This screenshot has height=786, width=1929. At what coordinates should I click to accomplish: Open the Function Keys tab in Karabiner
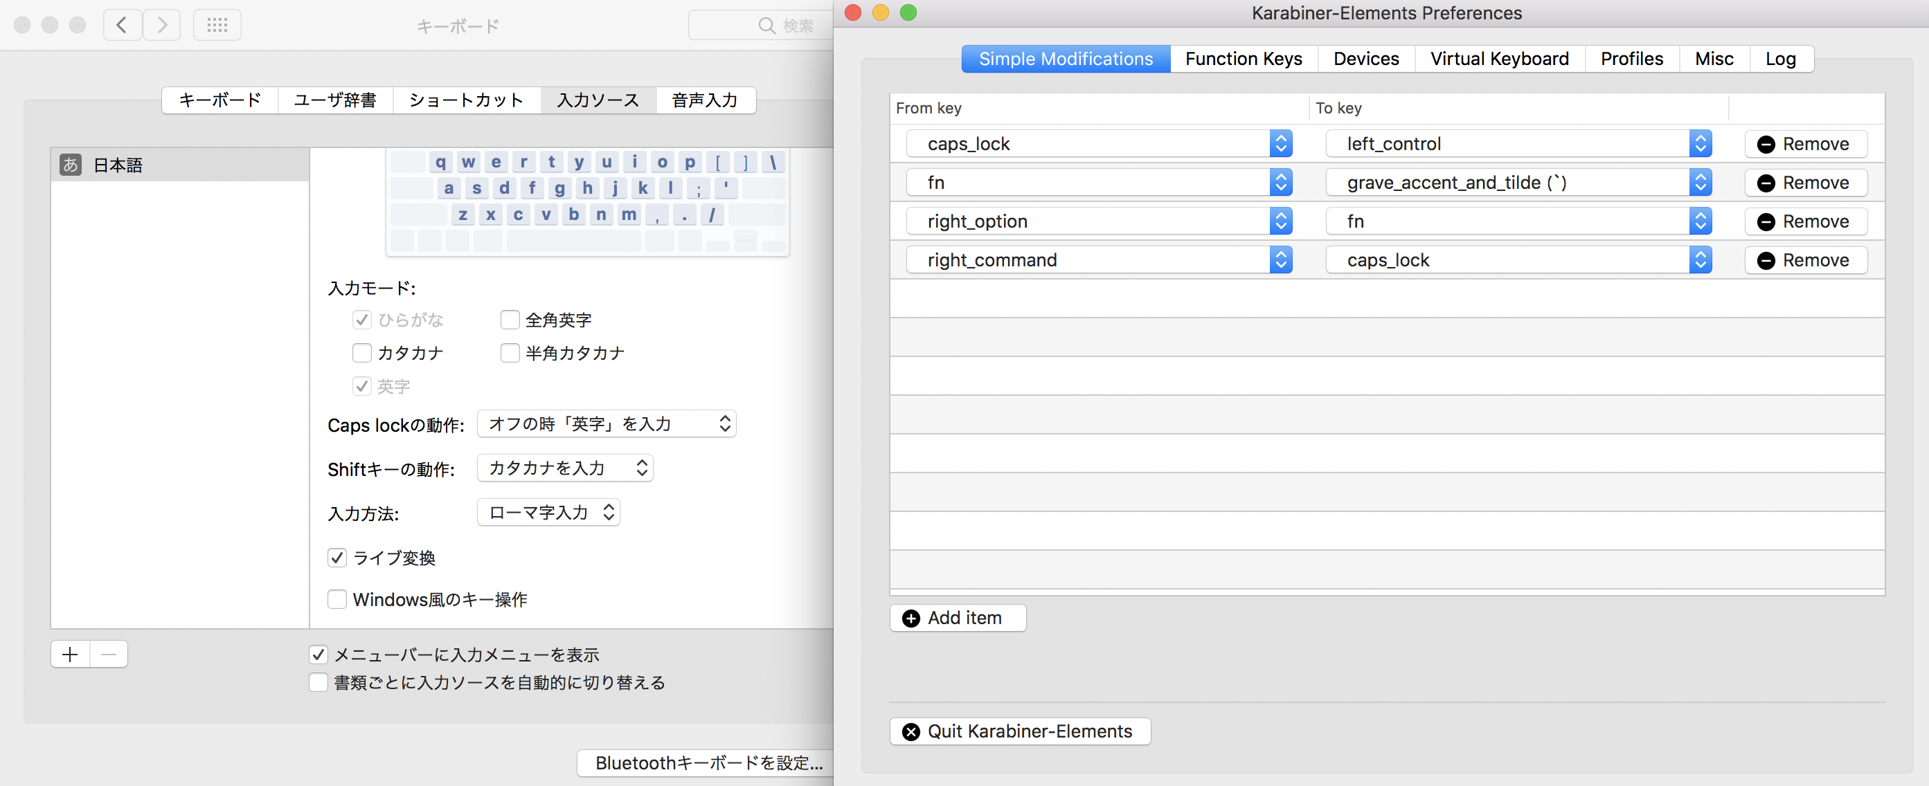click(x=1244, y=58)
